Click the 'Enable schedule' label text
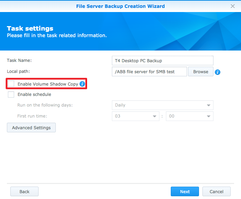 point(34,95)
